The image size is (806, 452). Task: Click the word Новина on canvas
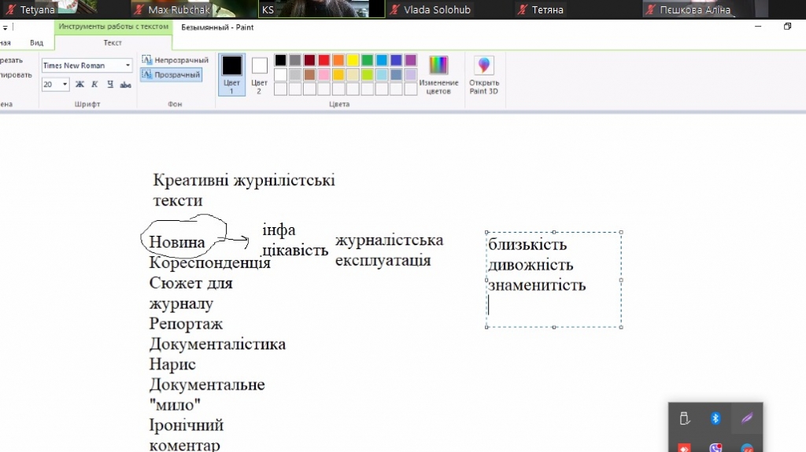click(x=177, y=242)
